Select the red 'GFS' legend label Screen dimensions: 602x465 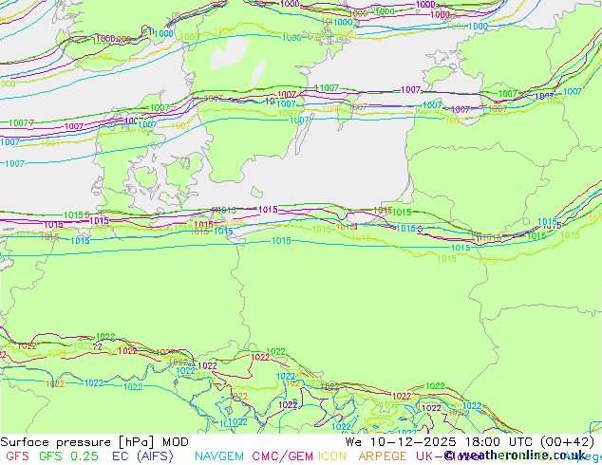(18, 456)
